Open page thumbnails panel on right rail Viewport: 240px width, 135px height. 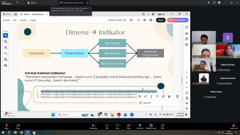click(x=187, y=45)
